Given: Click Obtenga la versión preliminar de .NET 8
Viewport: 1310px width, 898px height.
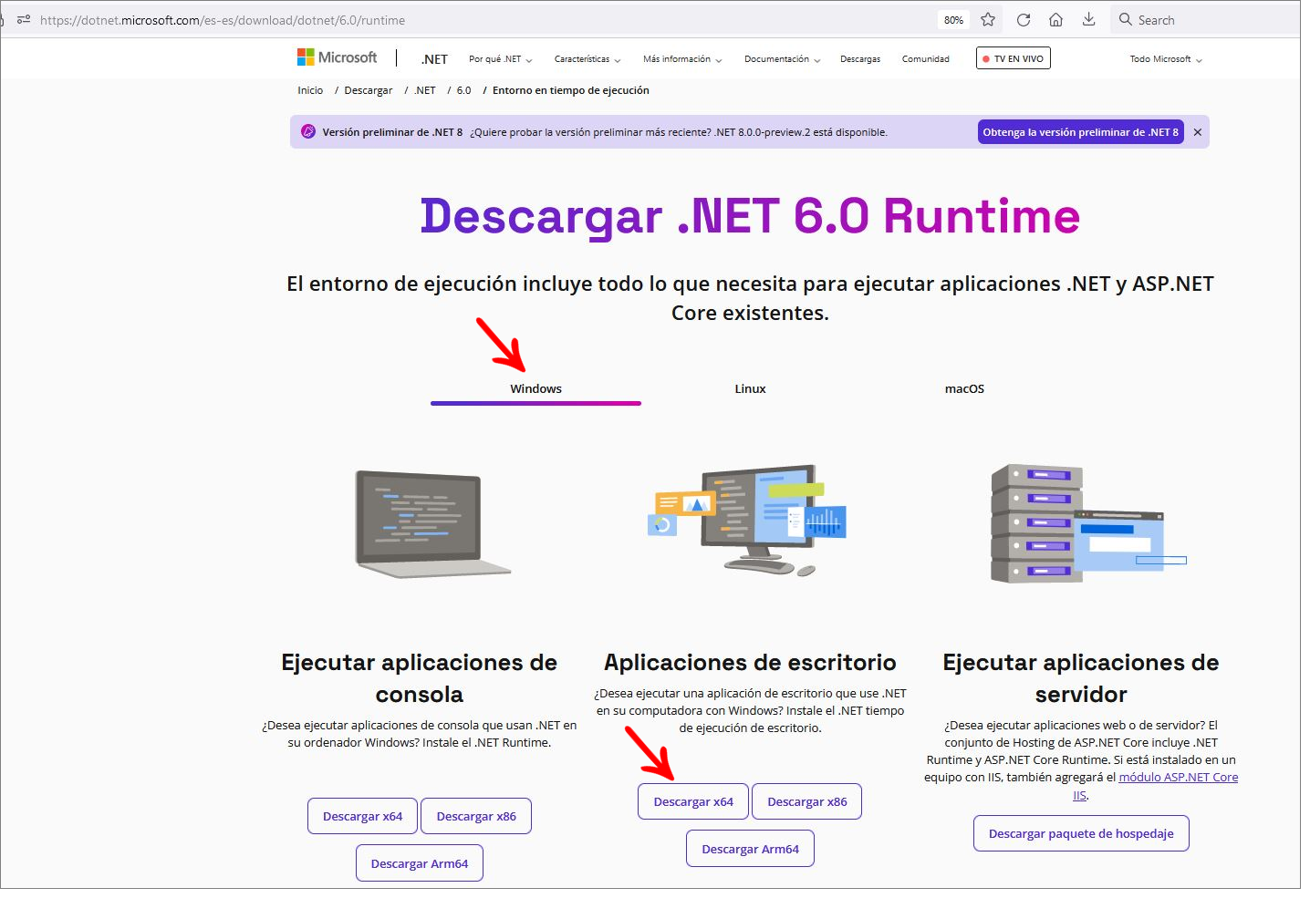Looking at the screenshot, I should (x=1080, y=132).
